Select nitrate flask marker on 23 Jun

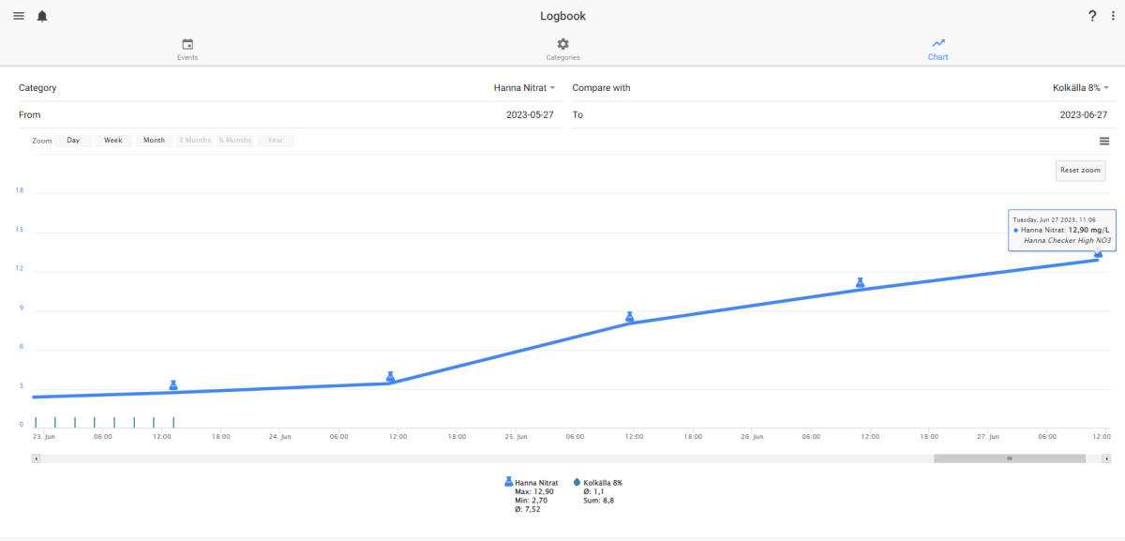[173, 385]
